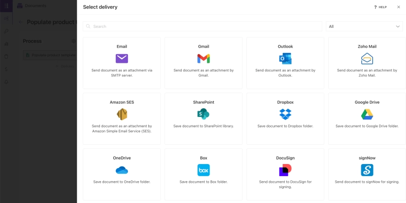Choose the Google Drive triangle icon
406x203 pixels.
click(x=367, y=114)
